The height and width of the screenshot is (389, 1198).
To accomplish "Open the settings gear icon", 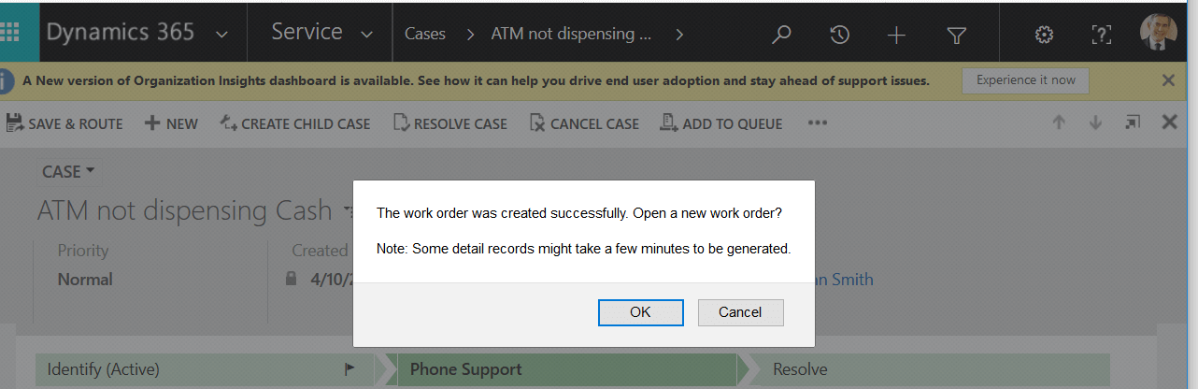I will (x=1044, y=35).
